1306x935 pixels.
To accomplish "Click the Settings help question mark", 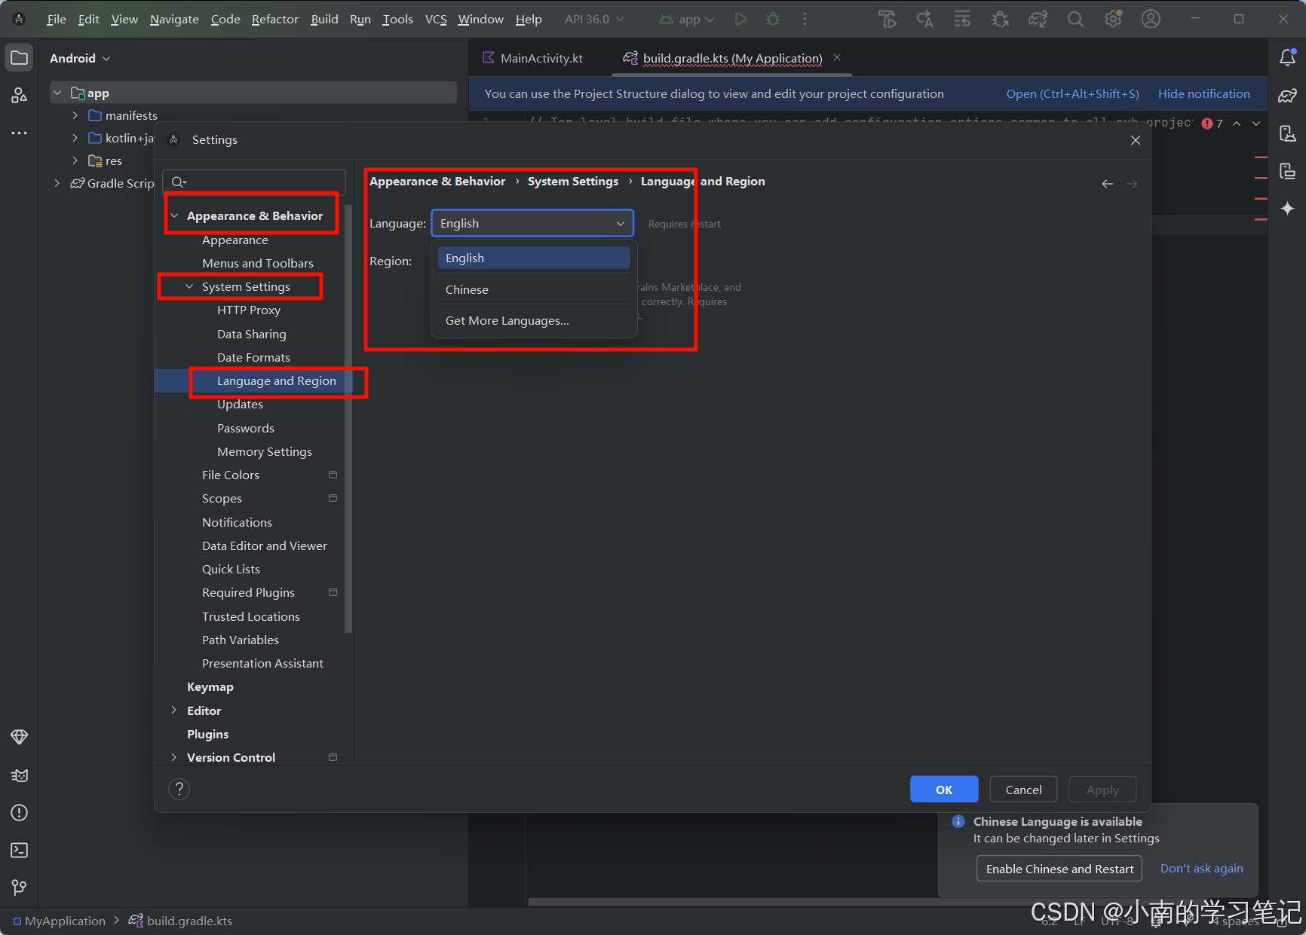I will point(179,789).
